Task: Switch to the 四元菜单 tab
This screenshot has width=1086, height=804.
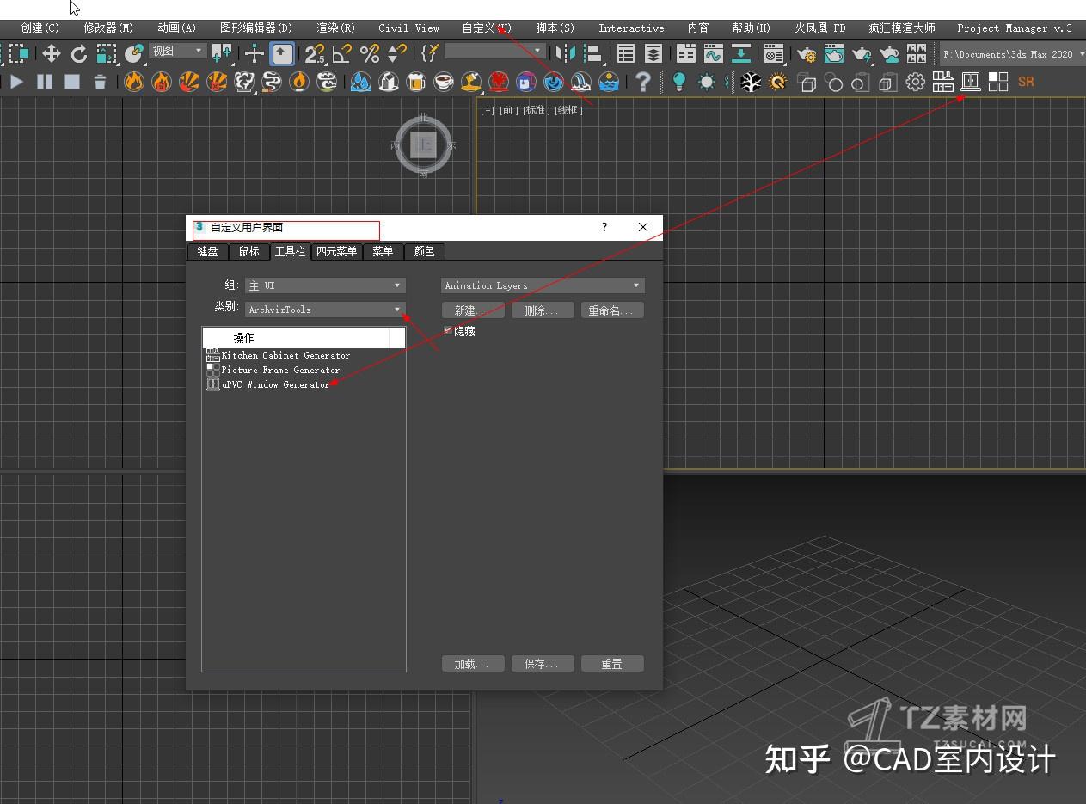Action: pos(336,251)
